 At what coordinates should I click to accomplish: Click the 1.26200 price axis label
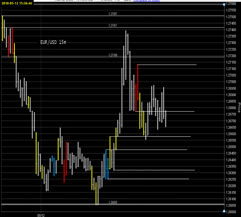coord(231,186)
